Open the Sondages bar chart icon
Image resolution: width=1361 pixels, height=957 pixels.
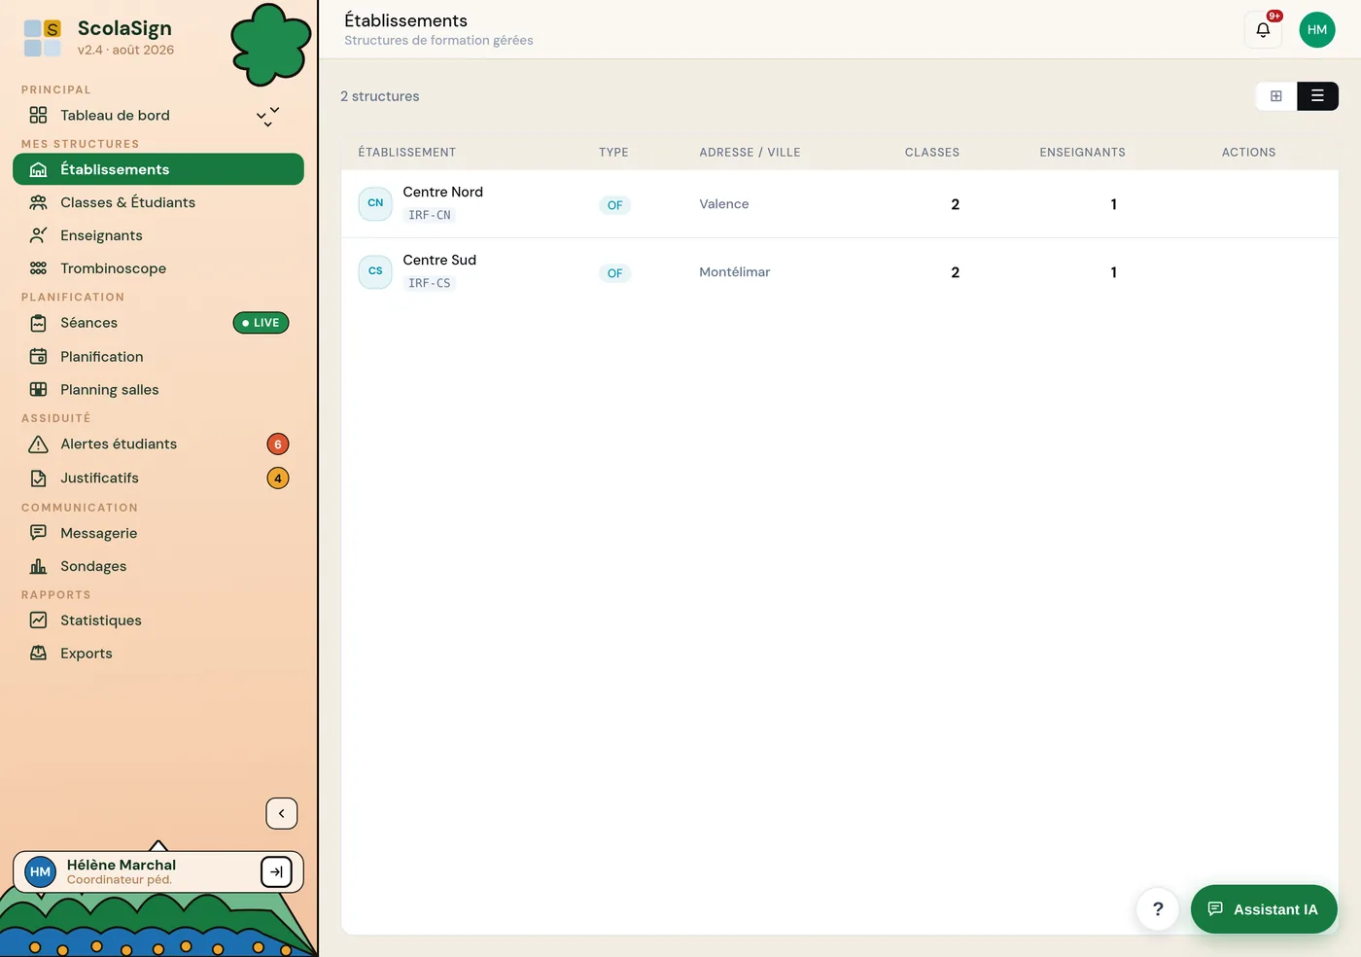pyautogui.click(x=38, y=566)
